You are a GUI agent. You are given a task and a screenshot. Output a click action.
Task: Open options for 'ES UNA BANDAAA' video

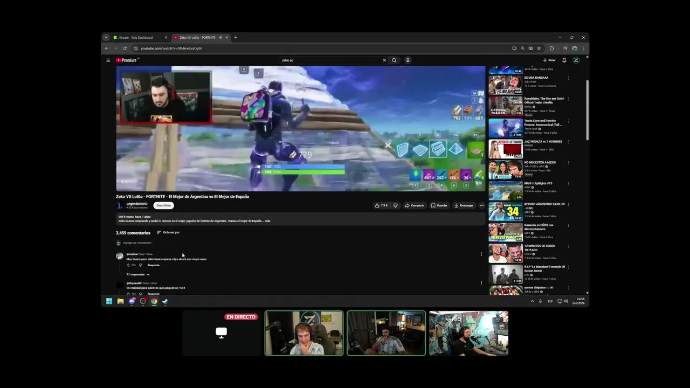coord(569,78)
